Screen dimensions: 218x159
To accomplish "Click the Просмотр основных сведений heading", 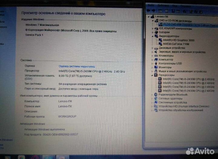I will tap(63, 13).
